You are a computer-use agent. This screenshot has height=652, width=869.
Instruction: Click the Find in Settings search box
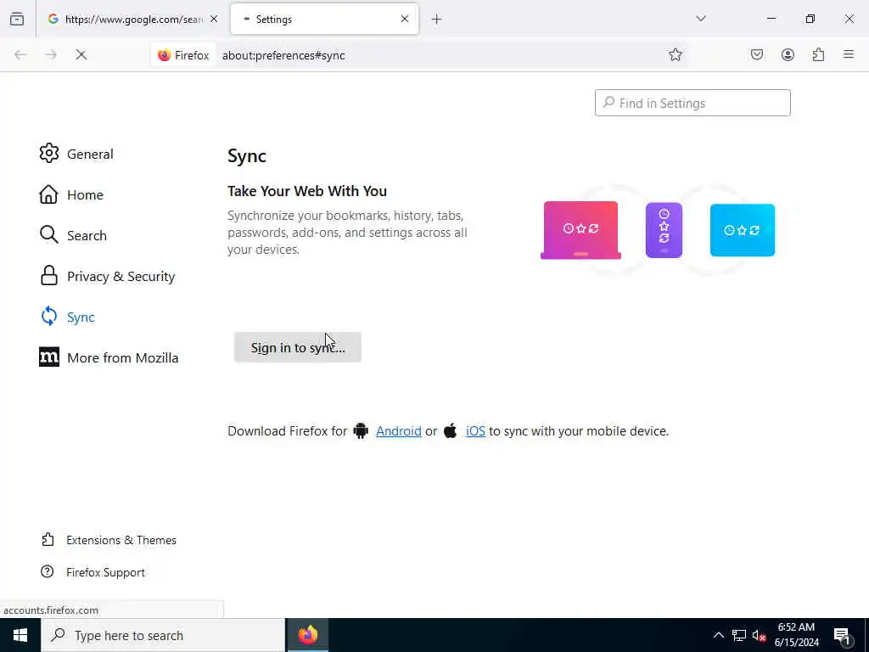(692, 103)
